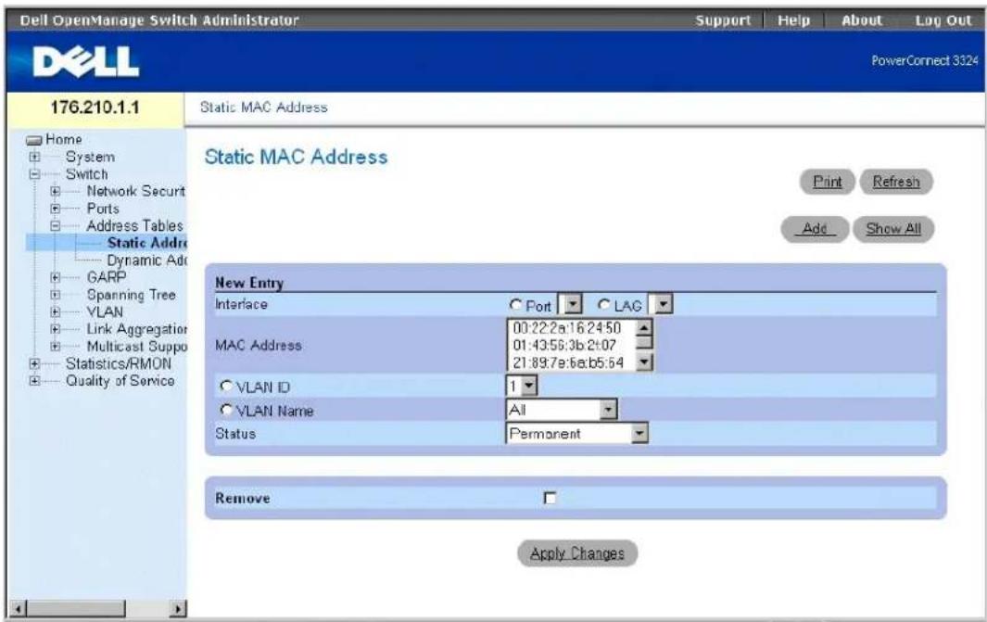Expand the Link Aggregation node
This screenshot has width=987, height=622.
[56, 329]
